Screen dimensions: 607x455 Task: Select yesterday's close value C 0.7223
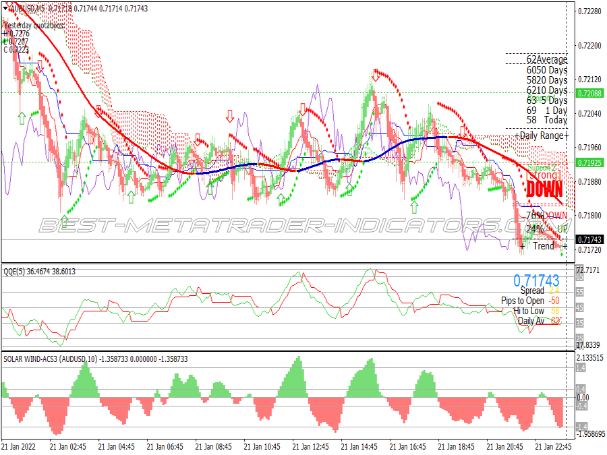[16, 49]
